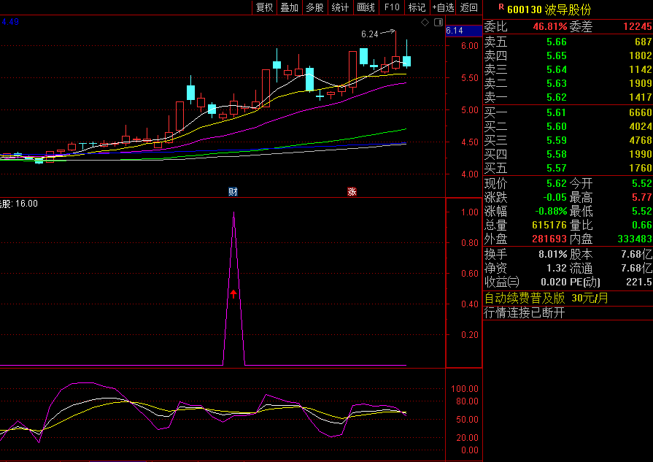Select the 买一 5.61 order row

568,112
